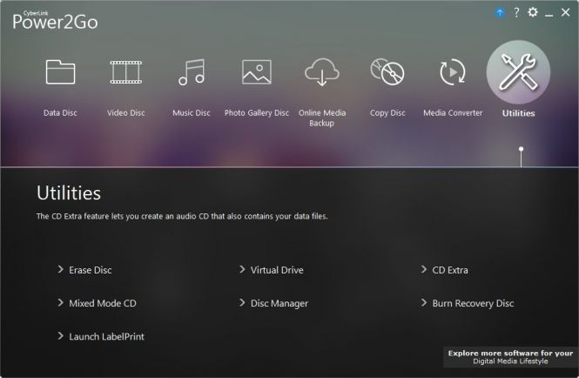Click the chevron beside Disc Manager
This screenshot has height=378, width=579.
tap(242, 302)
